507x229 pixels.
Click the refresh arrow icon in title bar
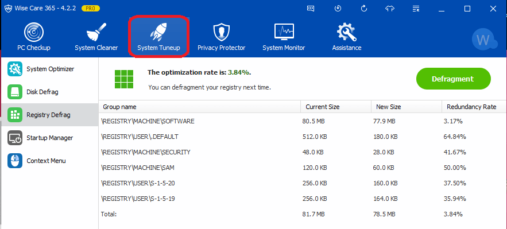(x=364, y=9)
